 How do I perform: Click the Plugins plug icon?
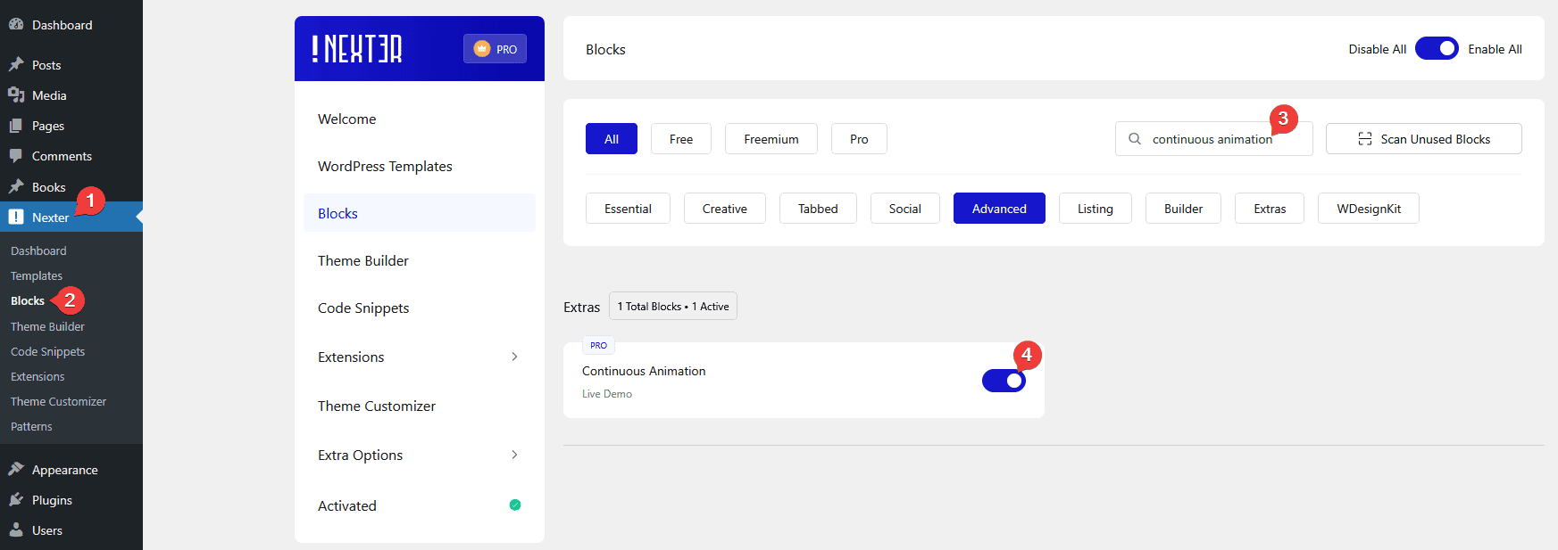click(x=16, y=499)
